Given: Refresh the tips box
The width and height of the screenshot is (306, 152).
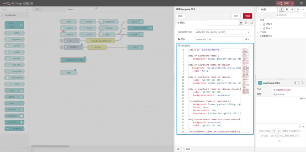Looking at the screenshot, I should 299,127.
